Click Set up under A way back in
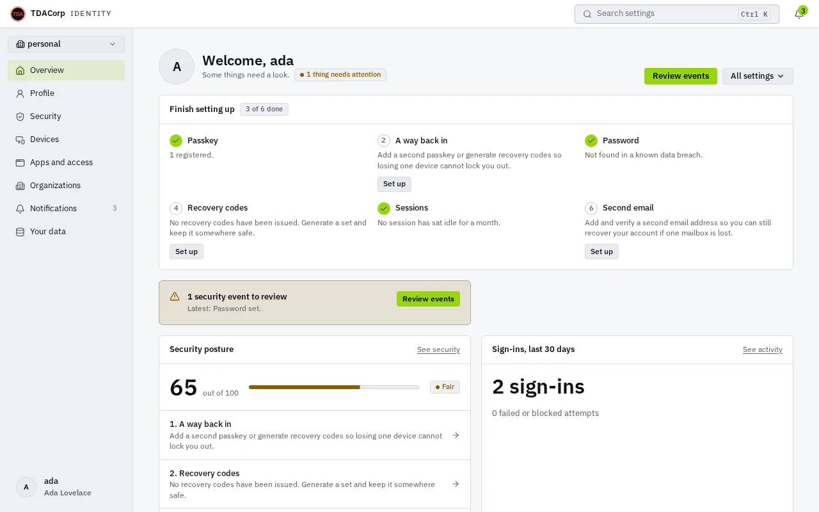 (394, 184)
